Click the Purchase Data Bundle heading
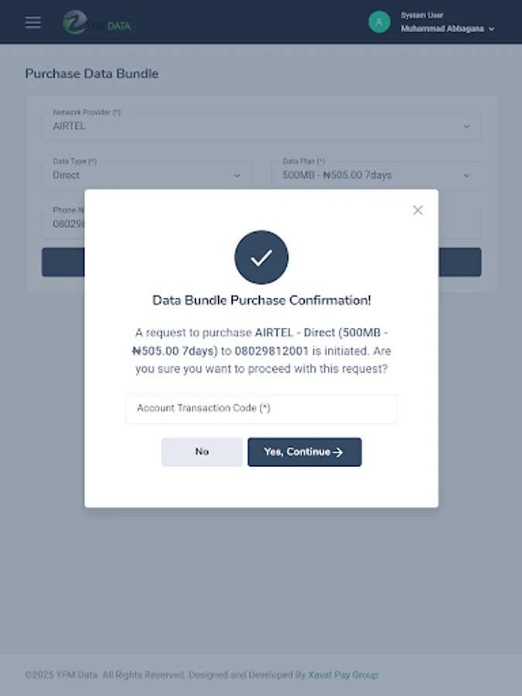Screen dimensions: 522x696 [91, 73]
